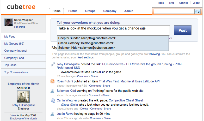204x121 pixels.
Task: Open the Company tab
Action: [110, 11]
